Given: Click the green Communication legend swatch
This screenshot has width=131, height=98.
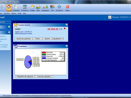Looking at the screenshot, I should click(x=44, y=54).
